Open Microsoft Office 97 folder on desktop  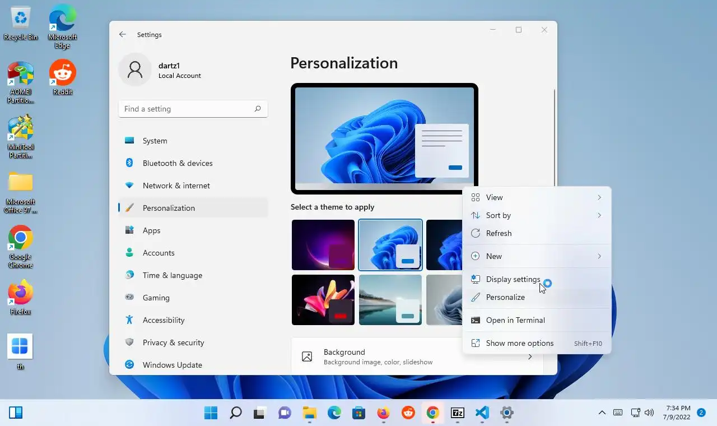point(21,193)
